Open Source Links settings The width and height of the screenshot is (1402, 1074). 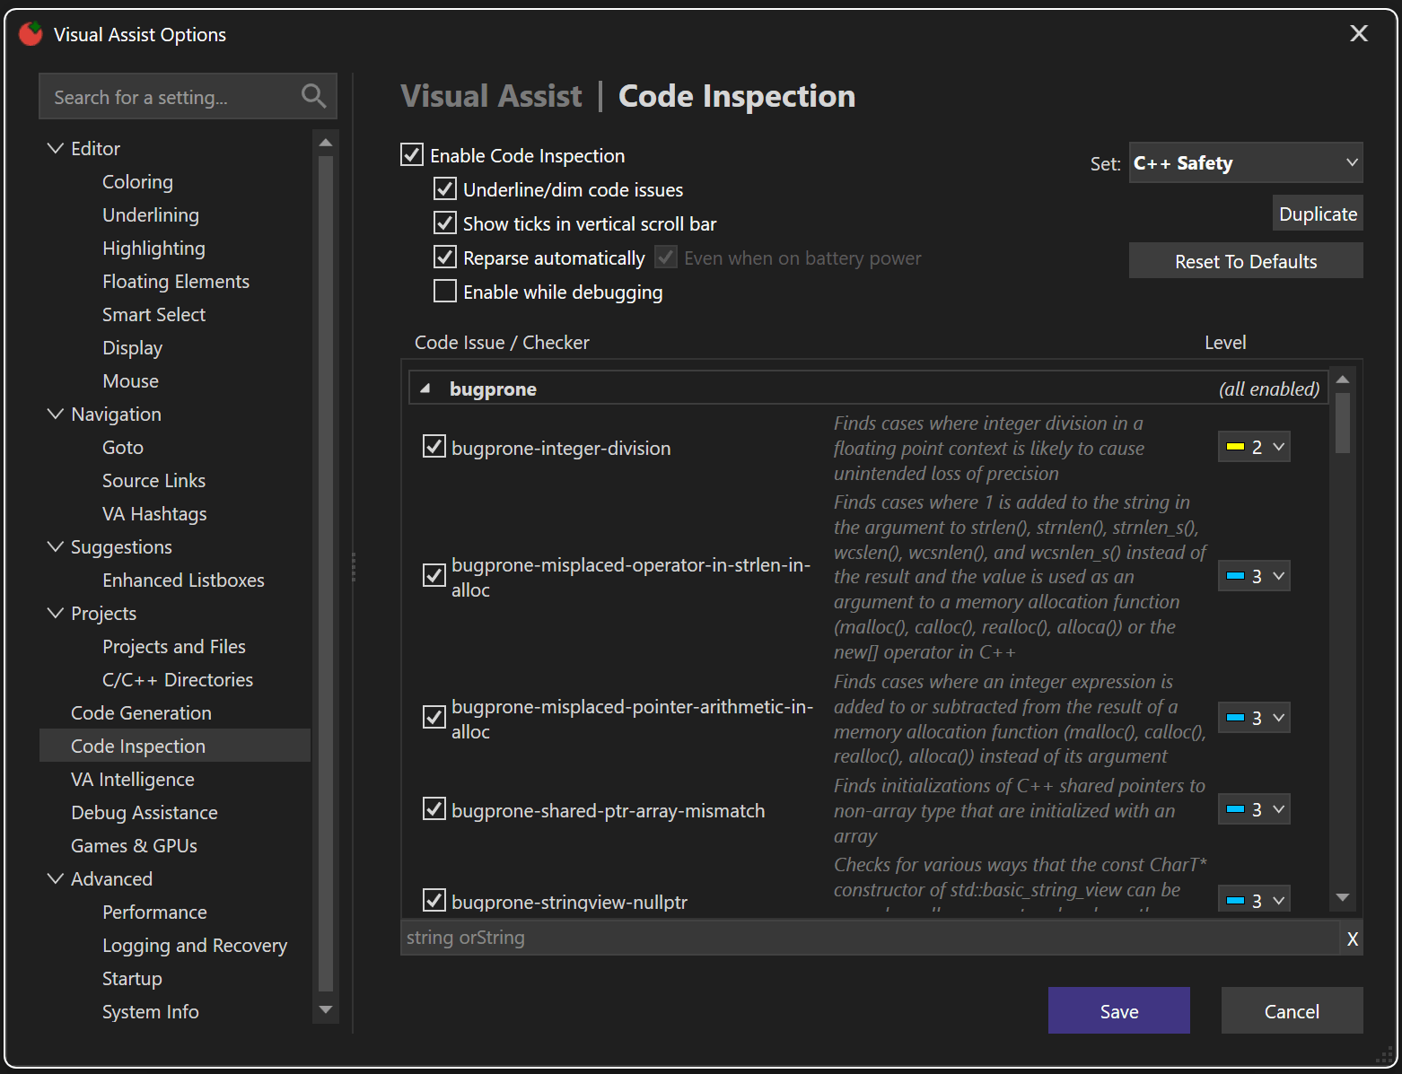(153, 480)
